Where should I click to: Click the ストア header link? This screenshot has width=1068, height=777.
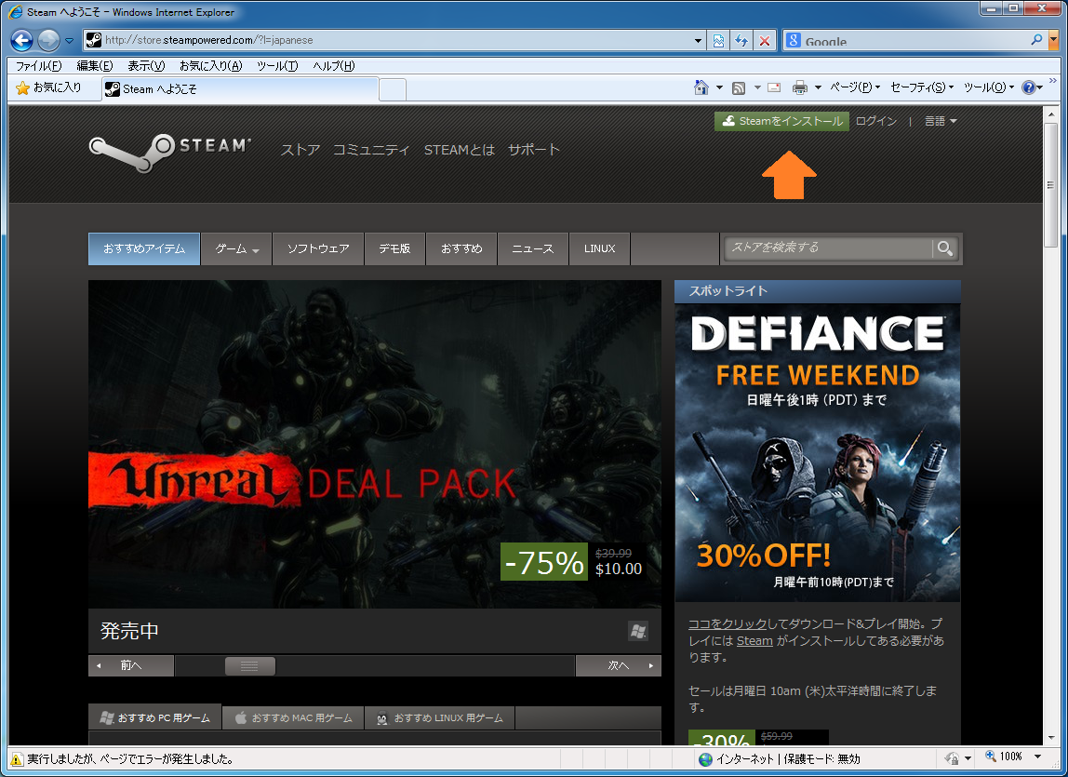tap(300, 150)
